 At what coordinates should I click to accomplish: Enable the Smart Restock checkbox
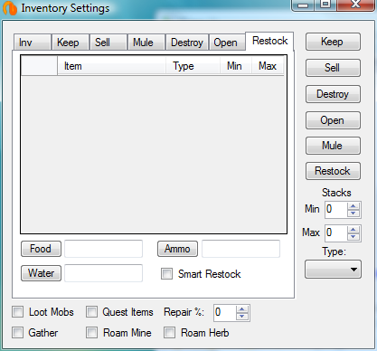click(166, 274)
